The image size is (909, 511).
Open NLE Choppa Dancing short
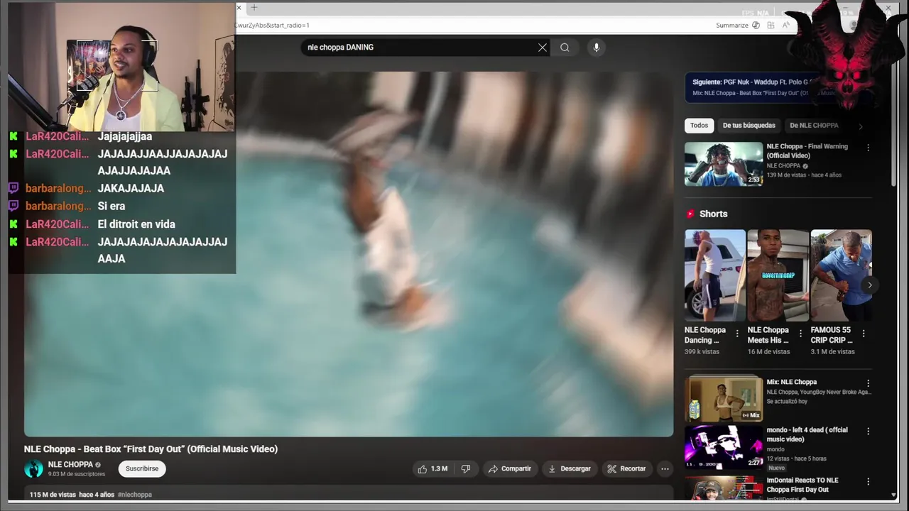click(714, 275)
